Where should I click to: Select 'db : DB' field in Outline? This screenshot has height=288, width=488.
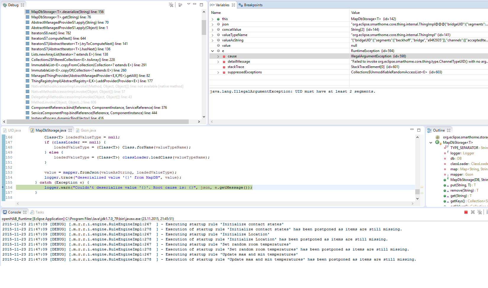pyautogui.click(x=456, y=158)
